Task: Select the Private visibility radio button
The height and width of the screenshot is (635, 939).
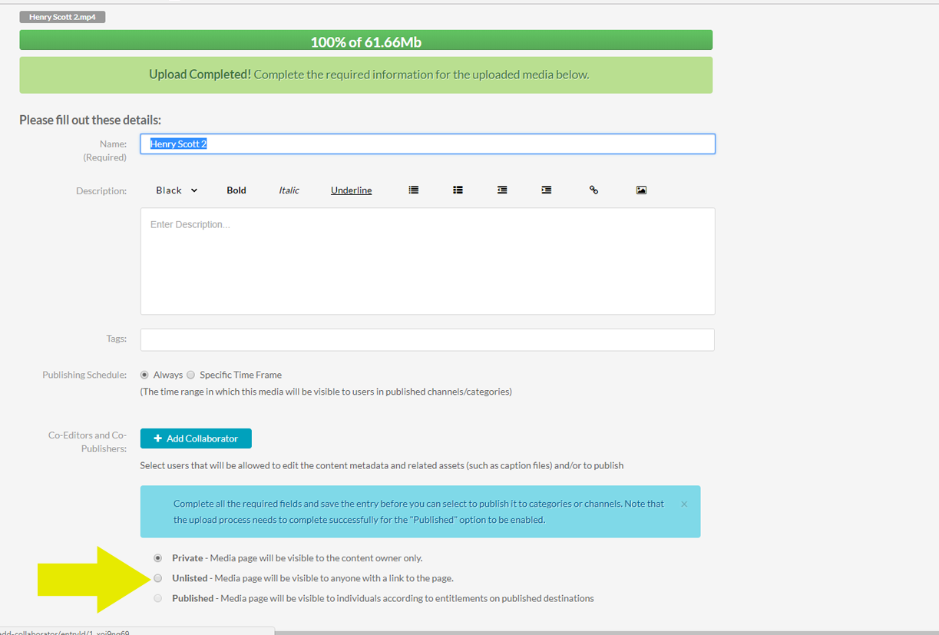Action: 158,558
